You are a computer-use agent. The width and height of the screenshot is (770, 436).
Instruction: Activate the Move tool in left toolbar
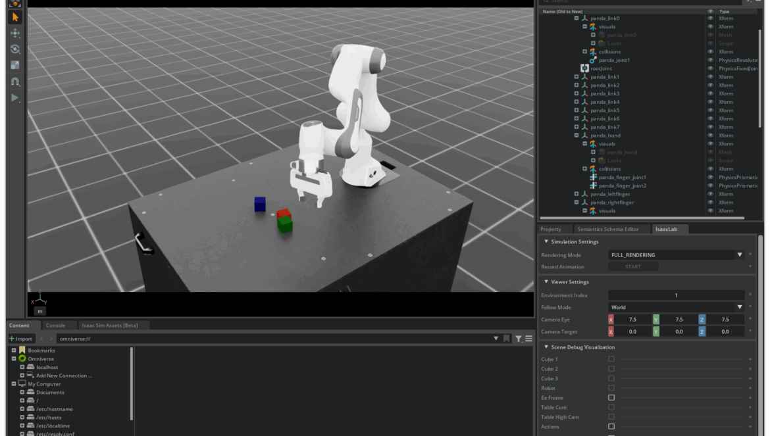15,34
